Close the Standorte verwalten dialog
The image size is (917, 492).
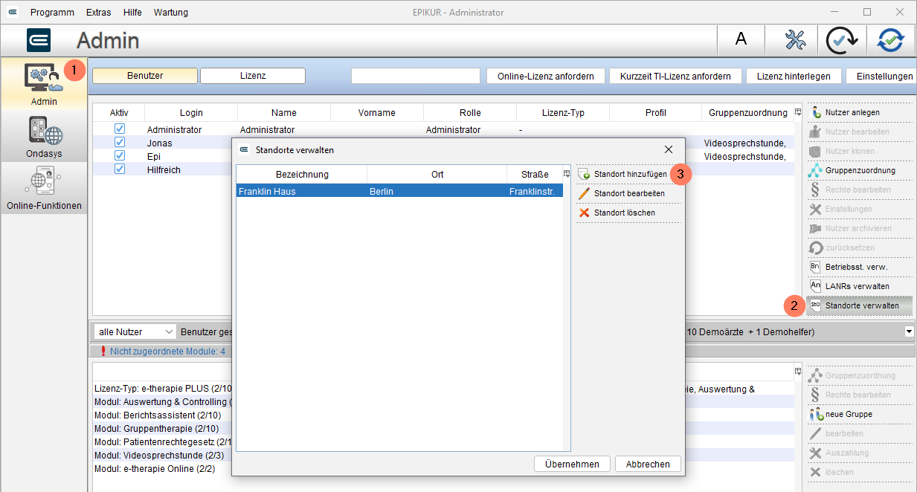pyautogui.click(x=669, y=149)
